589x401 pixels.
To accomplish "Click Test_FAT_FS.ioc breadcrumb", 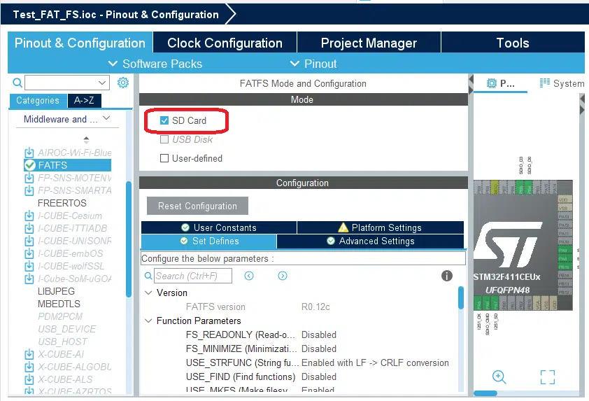I will coord(115,14).
